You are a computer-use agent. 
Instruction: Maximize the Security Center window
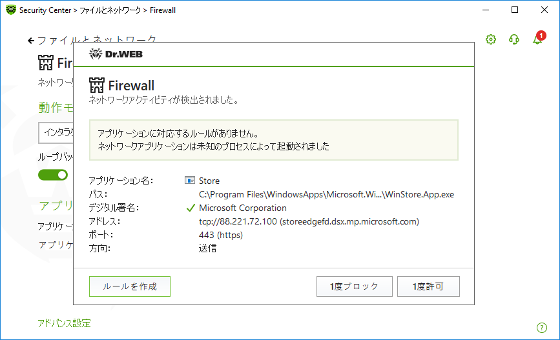pyautogui.click(x=515, y=10)
